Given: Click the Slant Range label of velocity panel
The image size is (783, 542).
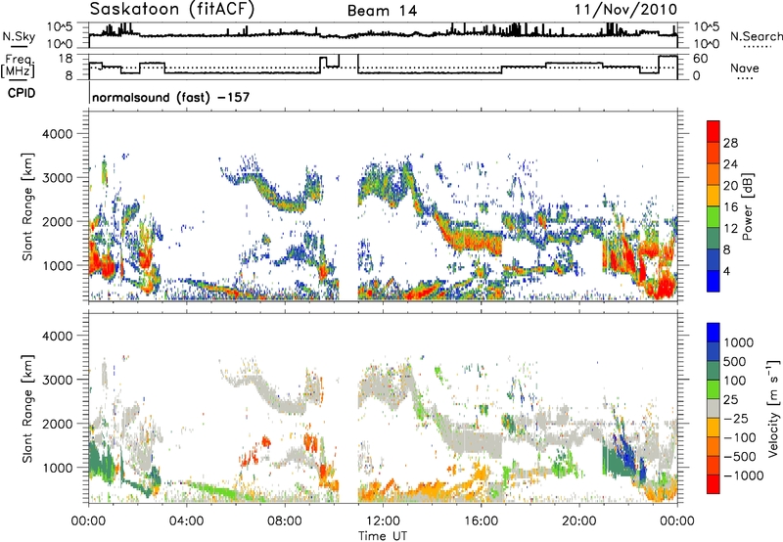Looking at the screenshot, I should pos(27,408).
